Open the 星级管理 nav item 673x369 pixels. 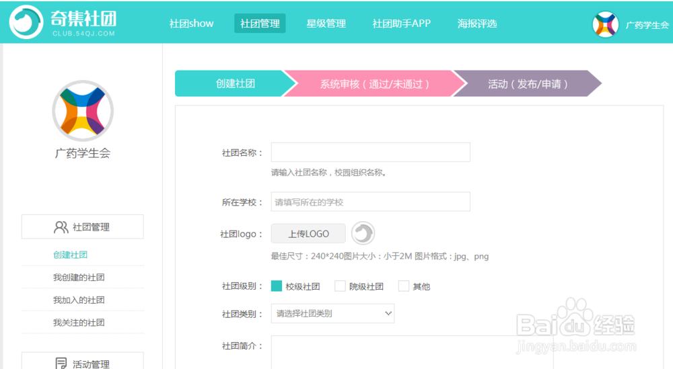click(326, 24)
